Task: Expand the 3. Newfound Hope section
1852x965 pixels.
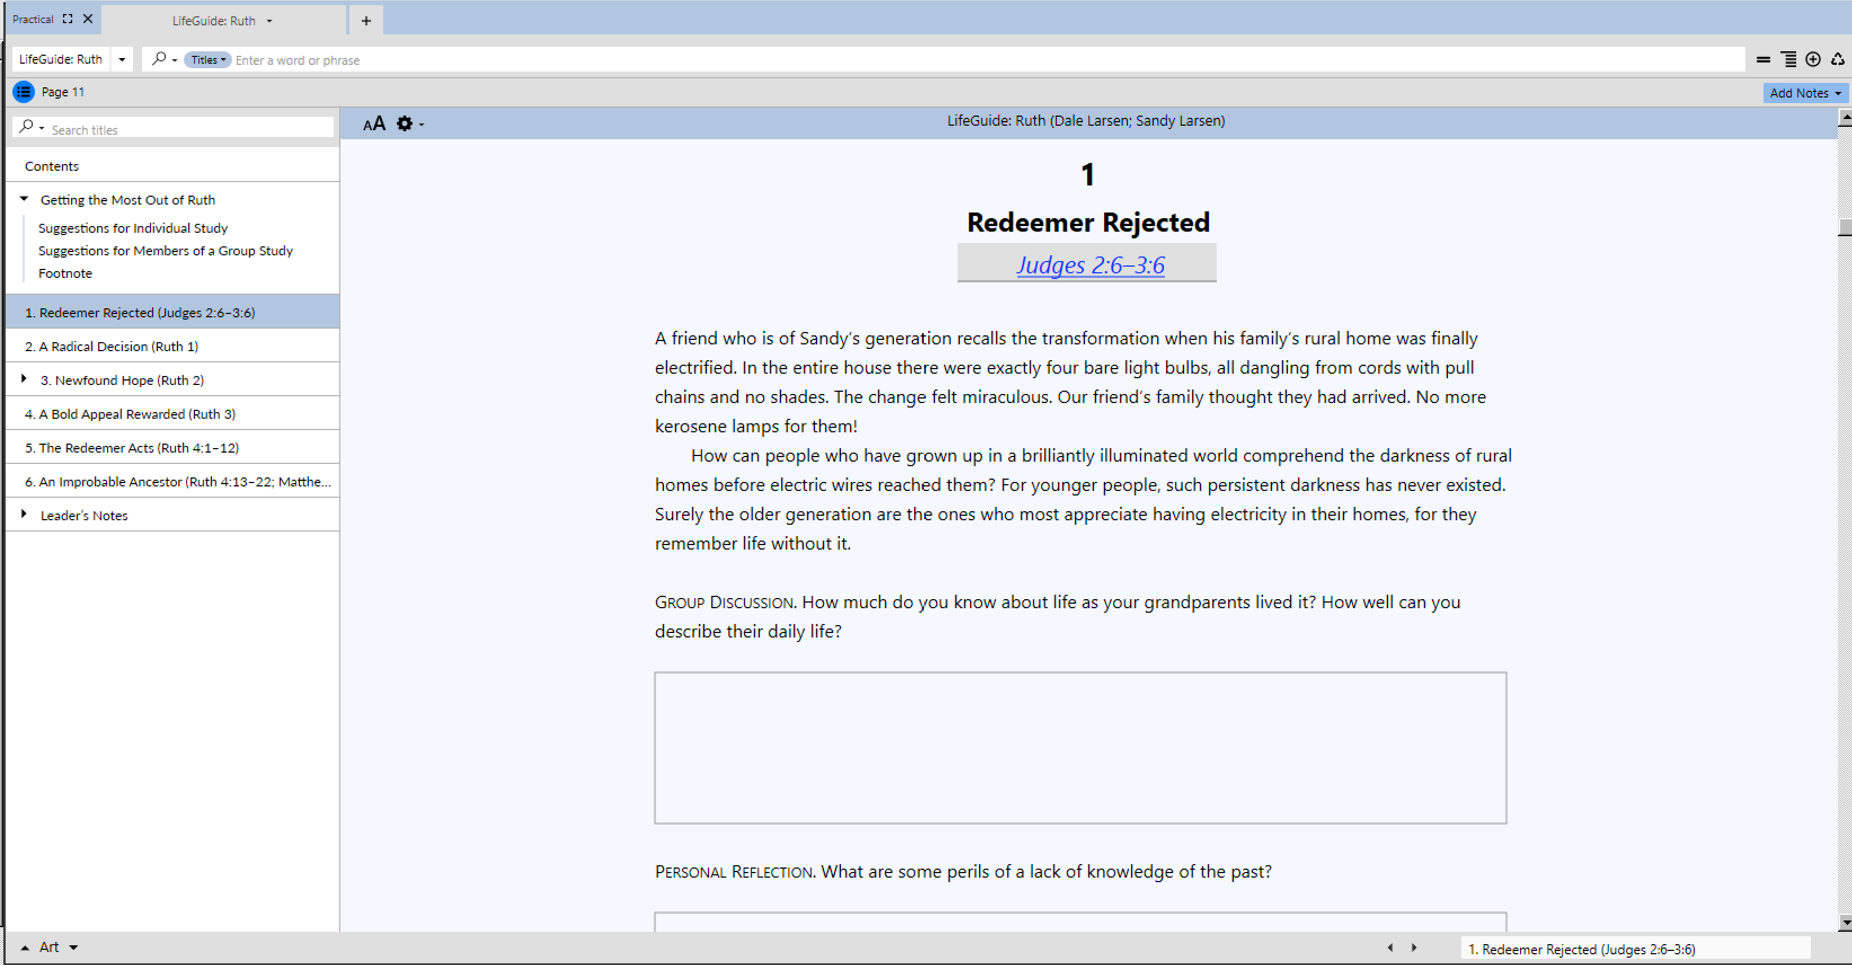Action: [x=24, y=378]
